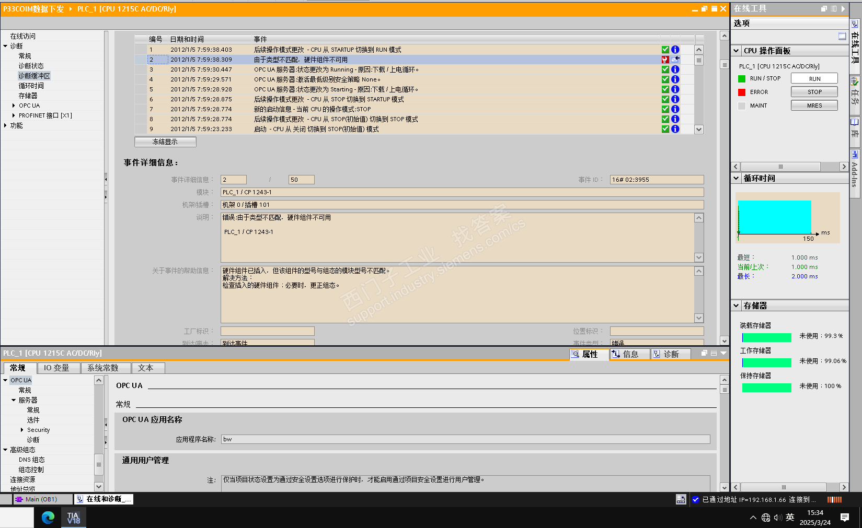Click the STOP button on CPU panel

[x=814, y=92]
